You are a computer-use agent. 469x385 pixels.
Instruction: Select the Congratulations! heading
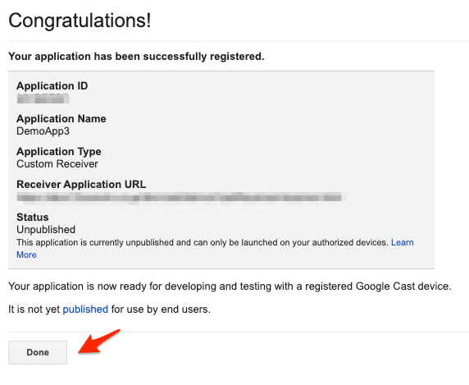80,21
